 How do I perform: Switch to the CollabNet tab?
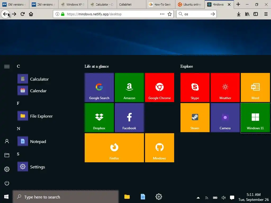[132, 4]
